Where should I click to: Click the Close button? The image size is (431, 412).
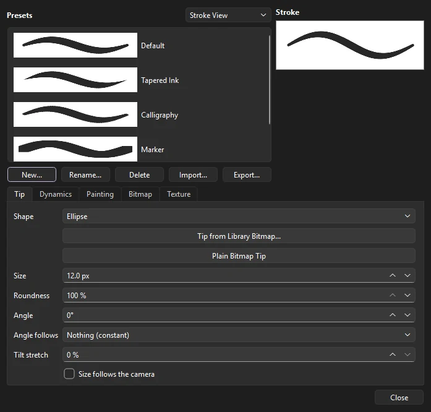coord(399,397)
